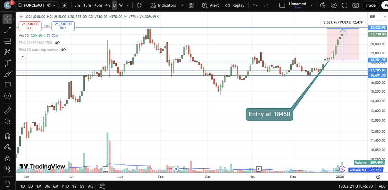
Task: Open the quick search lightning icon
Action: click(323, 5)
